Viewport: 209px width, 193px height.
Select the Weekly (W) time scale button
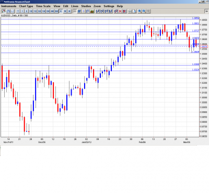coord(65,11)
